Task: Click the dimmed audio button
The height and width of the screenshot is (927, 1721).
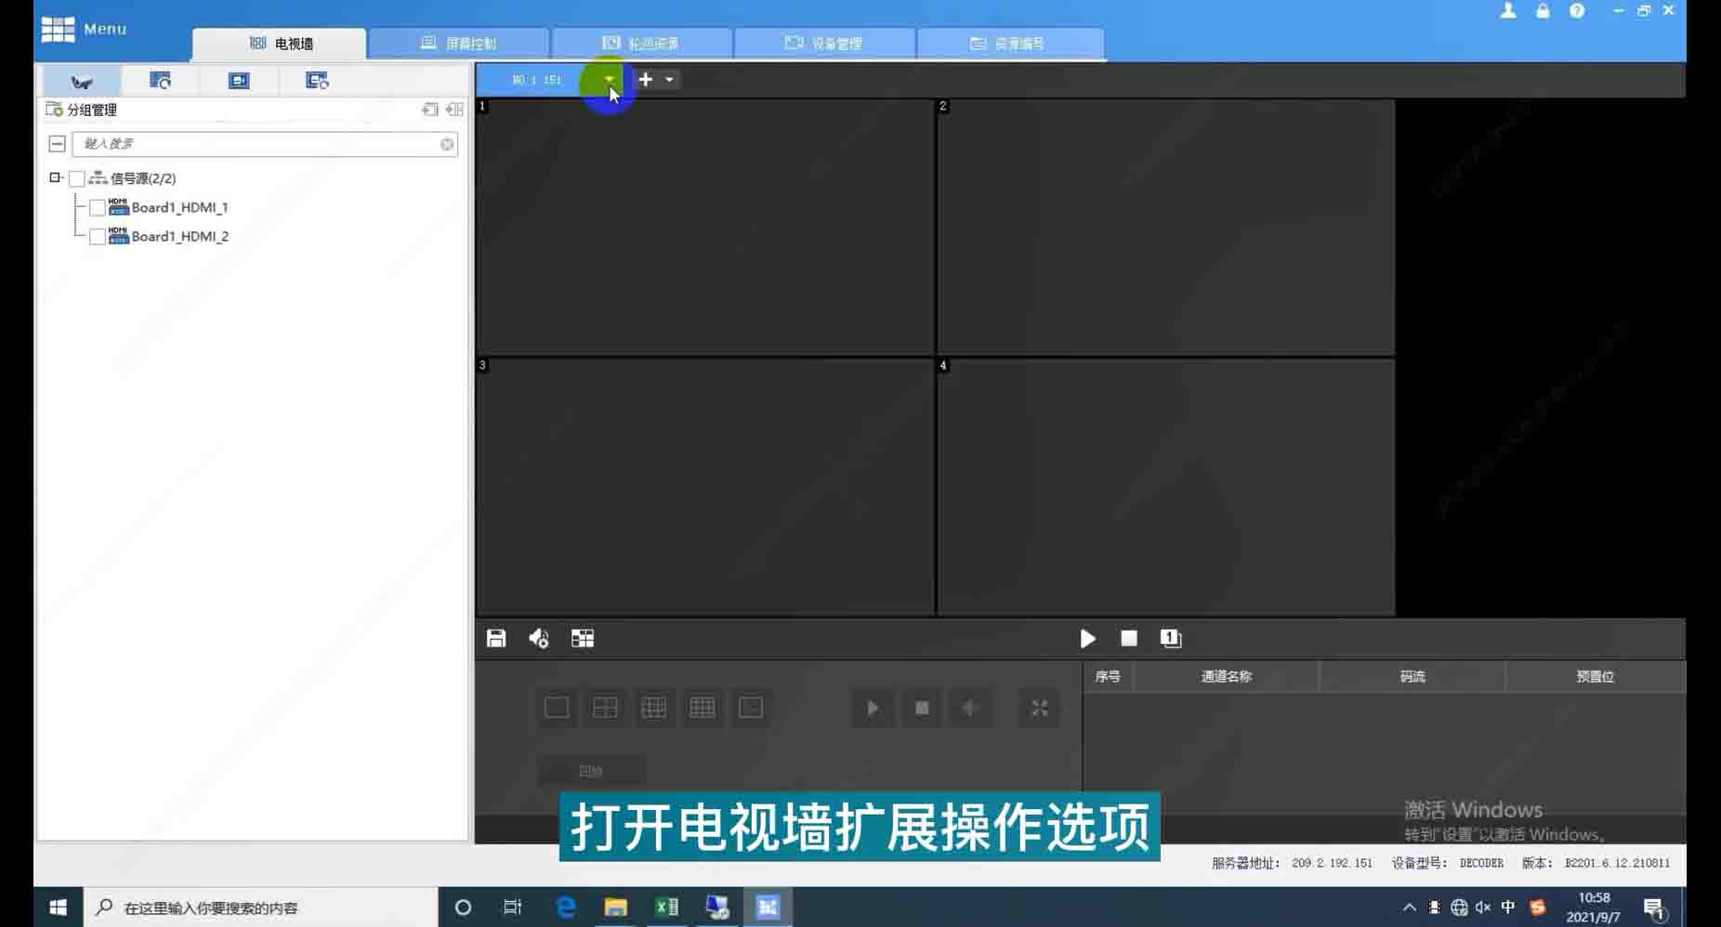Action: click(970, 709)
